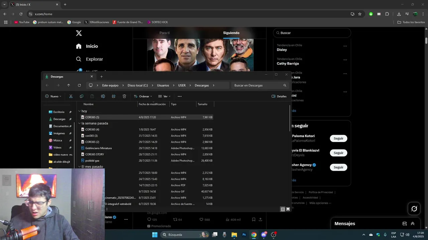The height and width of the screenshot is (240, 428).
Task: Click the search magnifier in Buscar en Descargas
Action: click(x=285, y=85)
